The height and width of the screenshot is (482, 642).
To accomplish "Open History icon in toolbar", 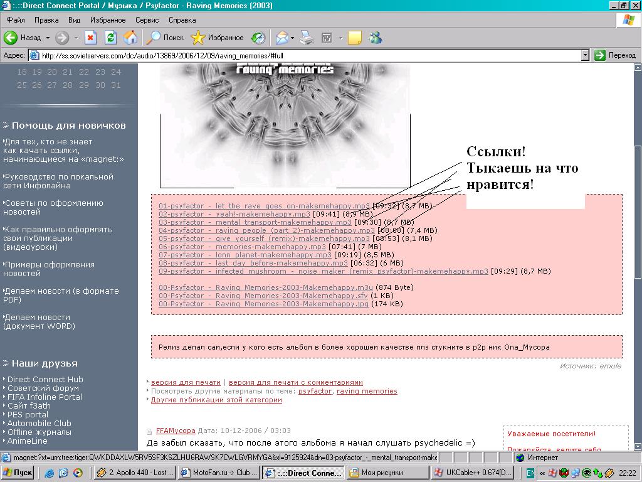I will [258, 38].
